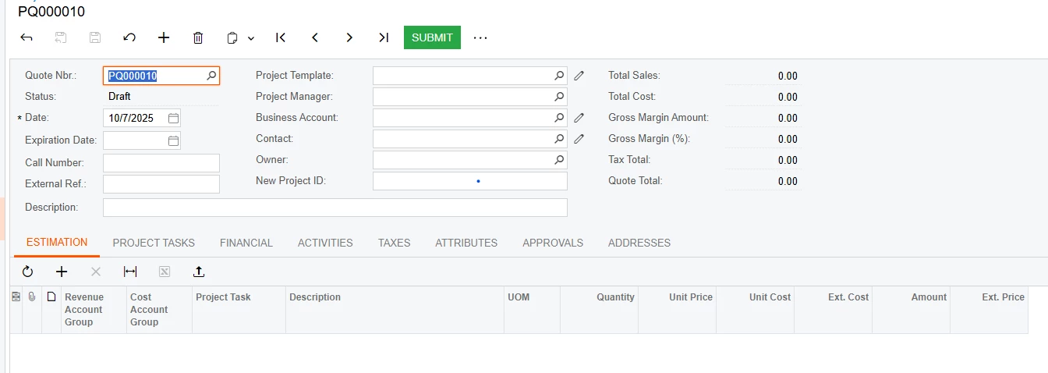Open the Project Manager lookup magnifier

[559, 97]
